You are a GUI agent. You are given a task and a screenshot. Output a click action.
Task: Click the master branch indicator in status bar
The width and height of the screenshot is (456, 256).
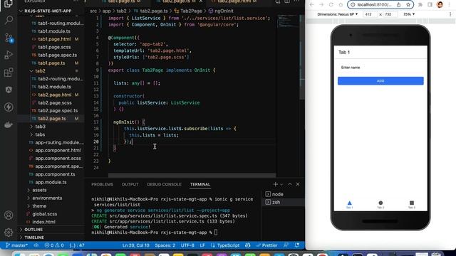point(17,245)
